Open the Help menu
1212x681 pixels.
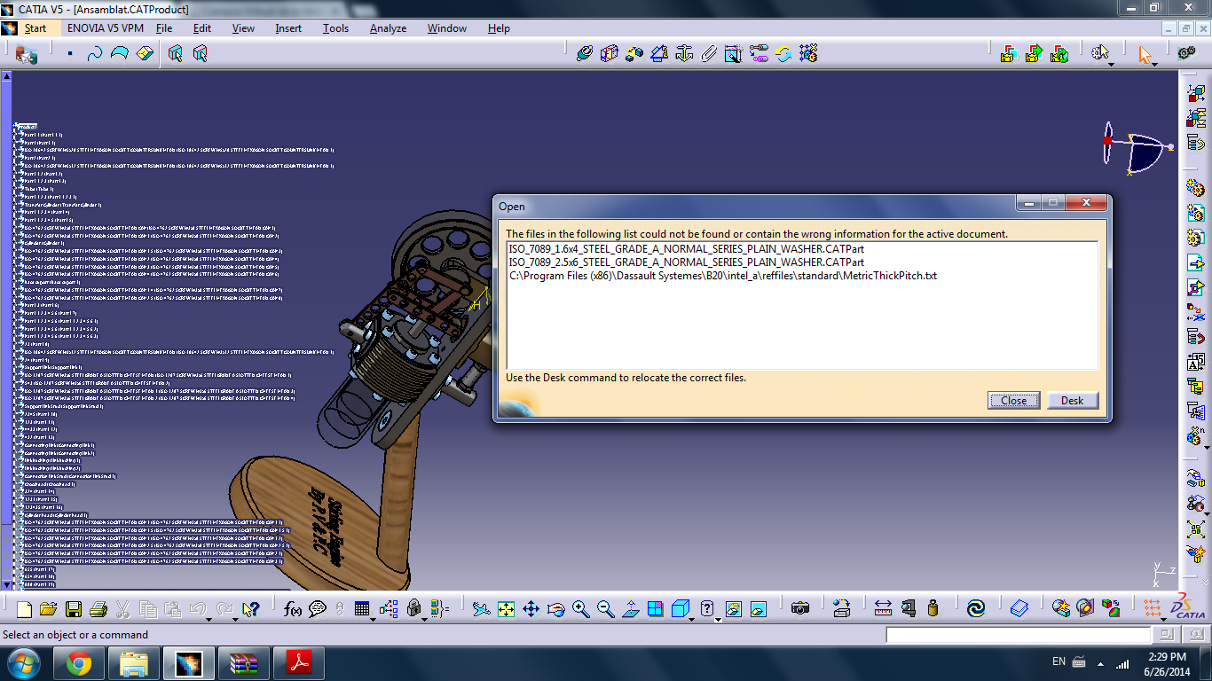point(499,28)
